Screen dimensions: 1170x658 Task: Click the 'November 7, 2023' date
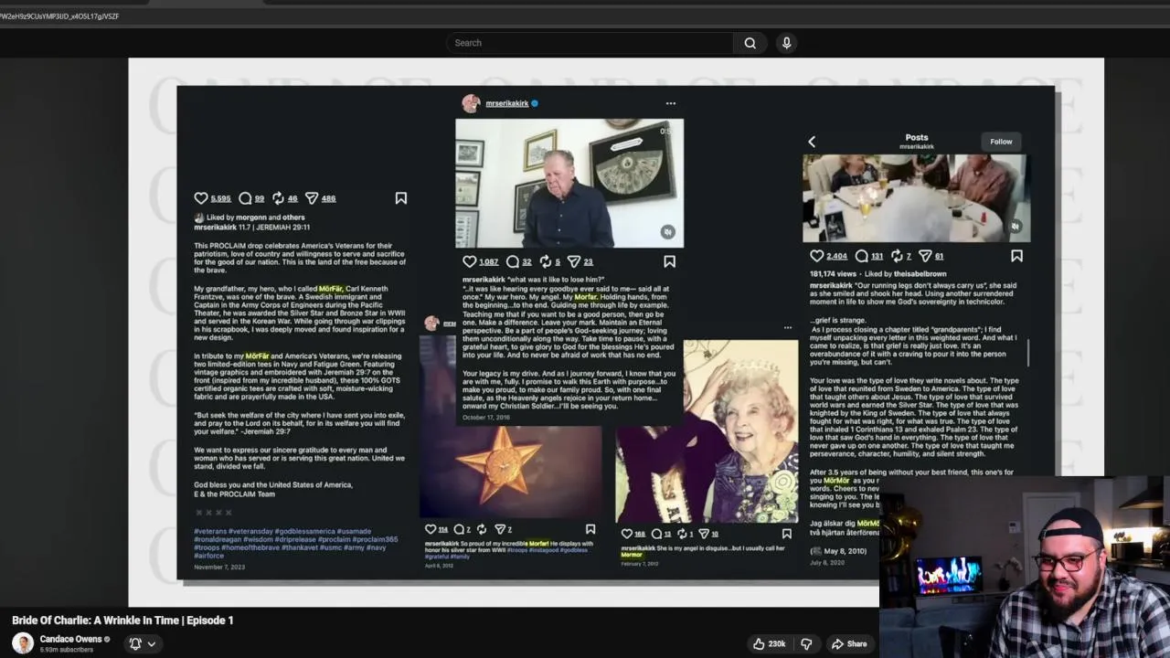pyautogui.click(x=219, y=568)
